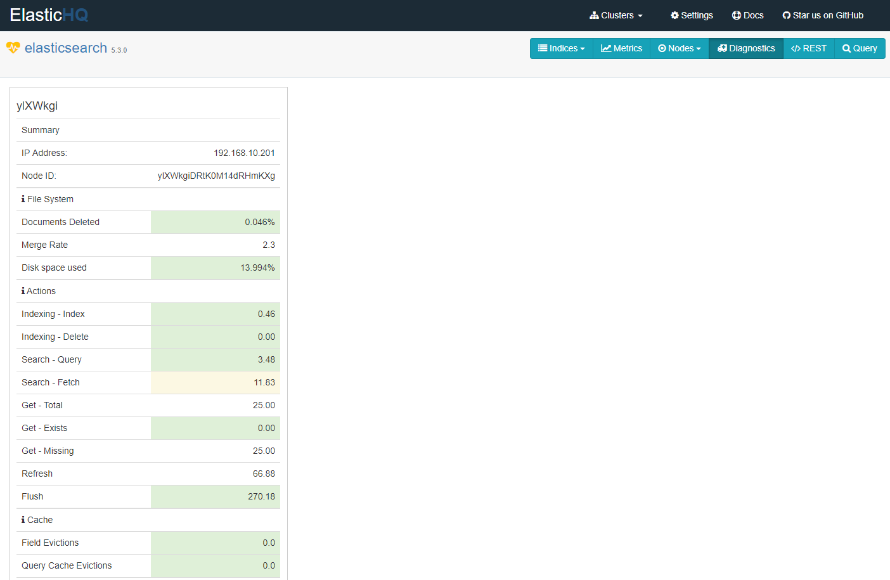Click the Summary section header
This screenshot has height=580, width=890.
[41, 130]
